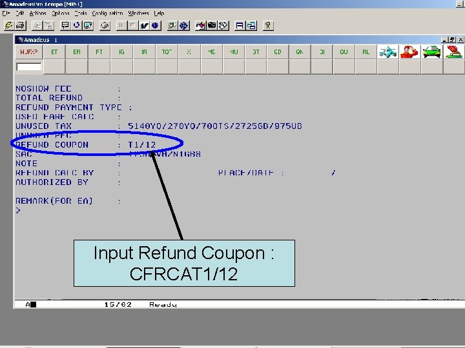Click the black camera-shaped toolbar icon
This screenshot has height=348, width=465.
212,25
